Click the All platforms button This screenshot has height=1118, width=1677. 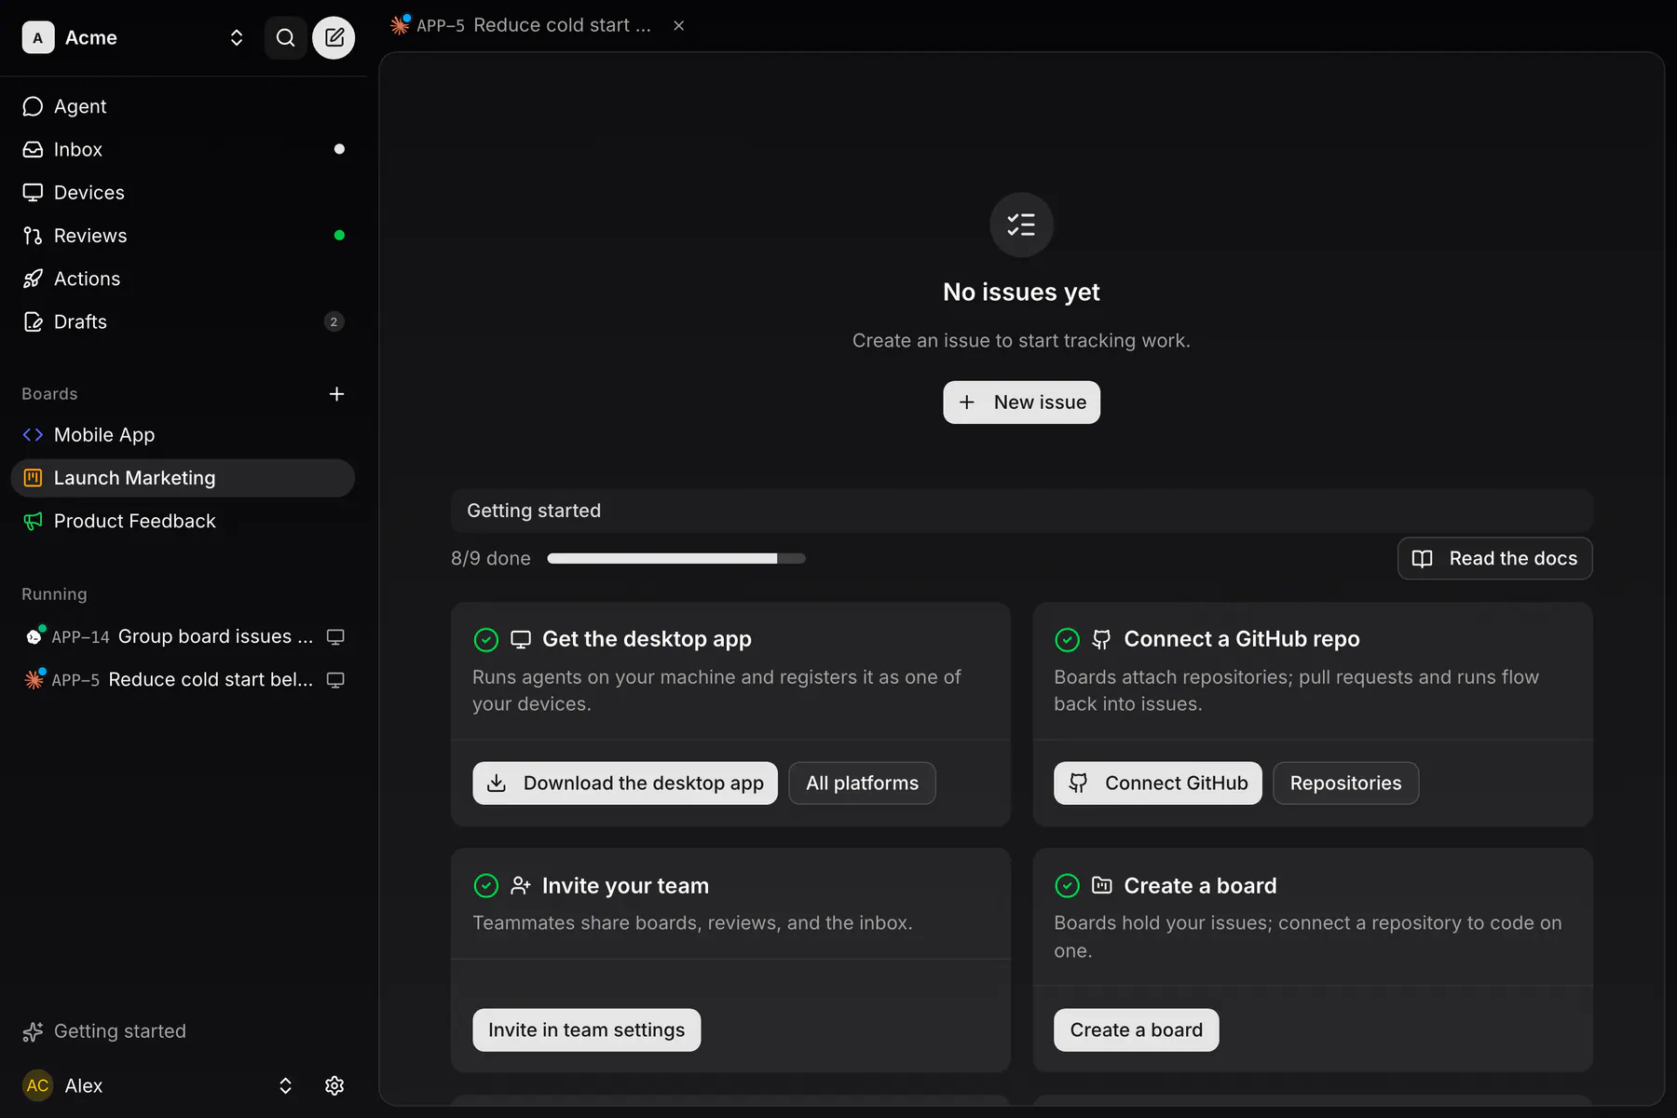(x=862, y=784)
